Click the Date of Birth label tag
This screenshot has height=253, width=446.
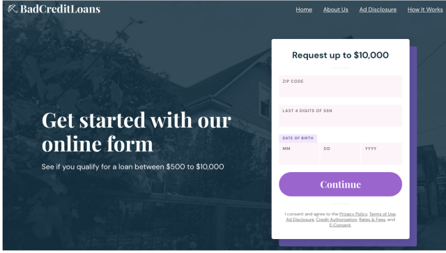[x=298, y=138]
